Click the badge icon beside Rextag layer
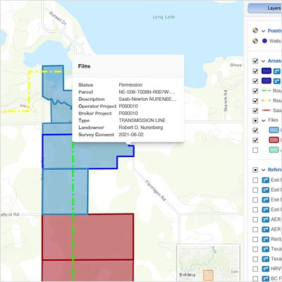This screenshot has height=282, width=282. point(266,239)
